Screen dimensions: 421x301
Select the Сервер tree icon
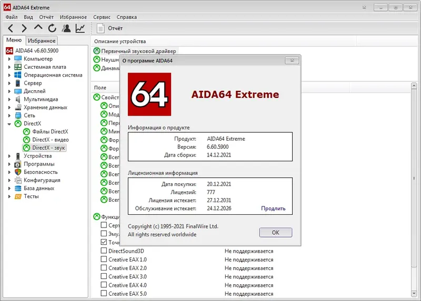pyautogui.click(x=18, y=83)
